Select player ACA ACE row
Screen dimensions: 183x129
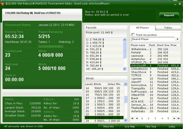pyautogui.click(x=155, y=101)
